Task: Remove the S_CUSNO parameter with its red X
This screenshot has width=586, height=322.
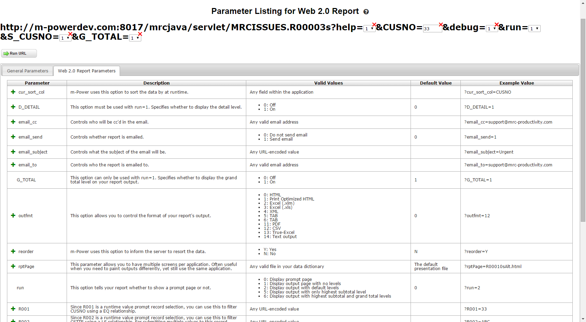Action: point(70,34)
